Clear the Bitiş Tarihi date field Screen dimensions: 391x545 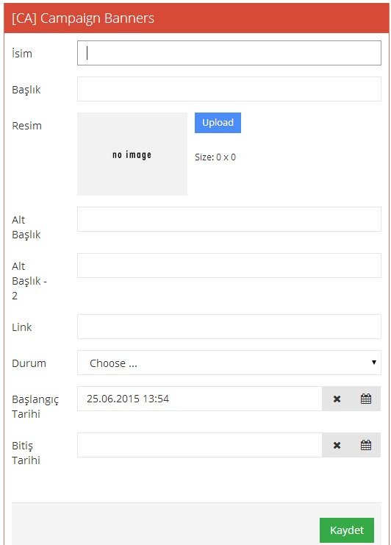pos(337,445)
